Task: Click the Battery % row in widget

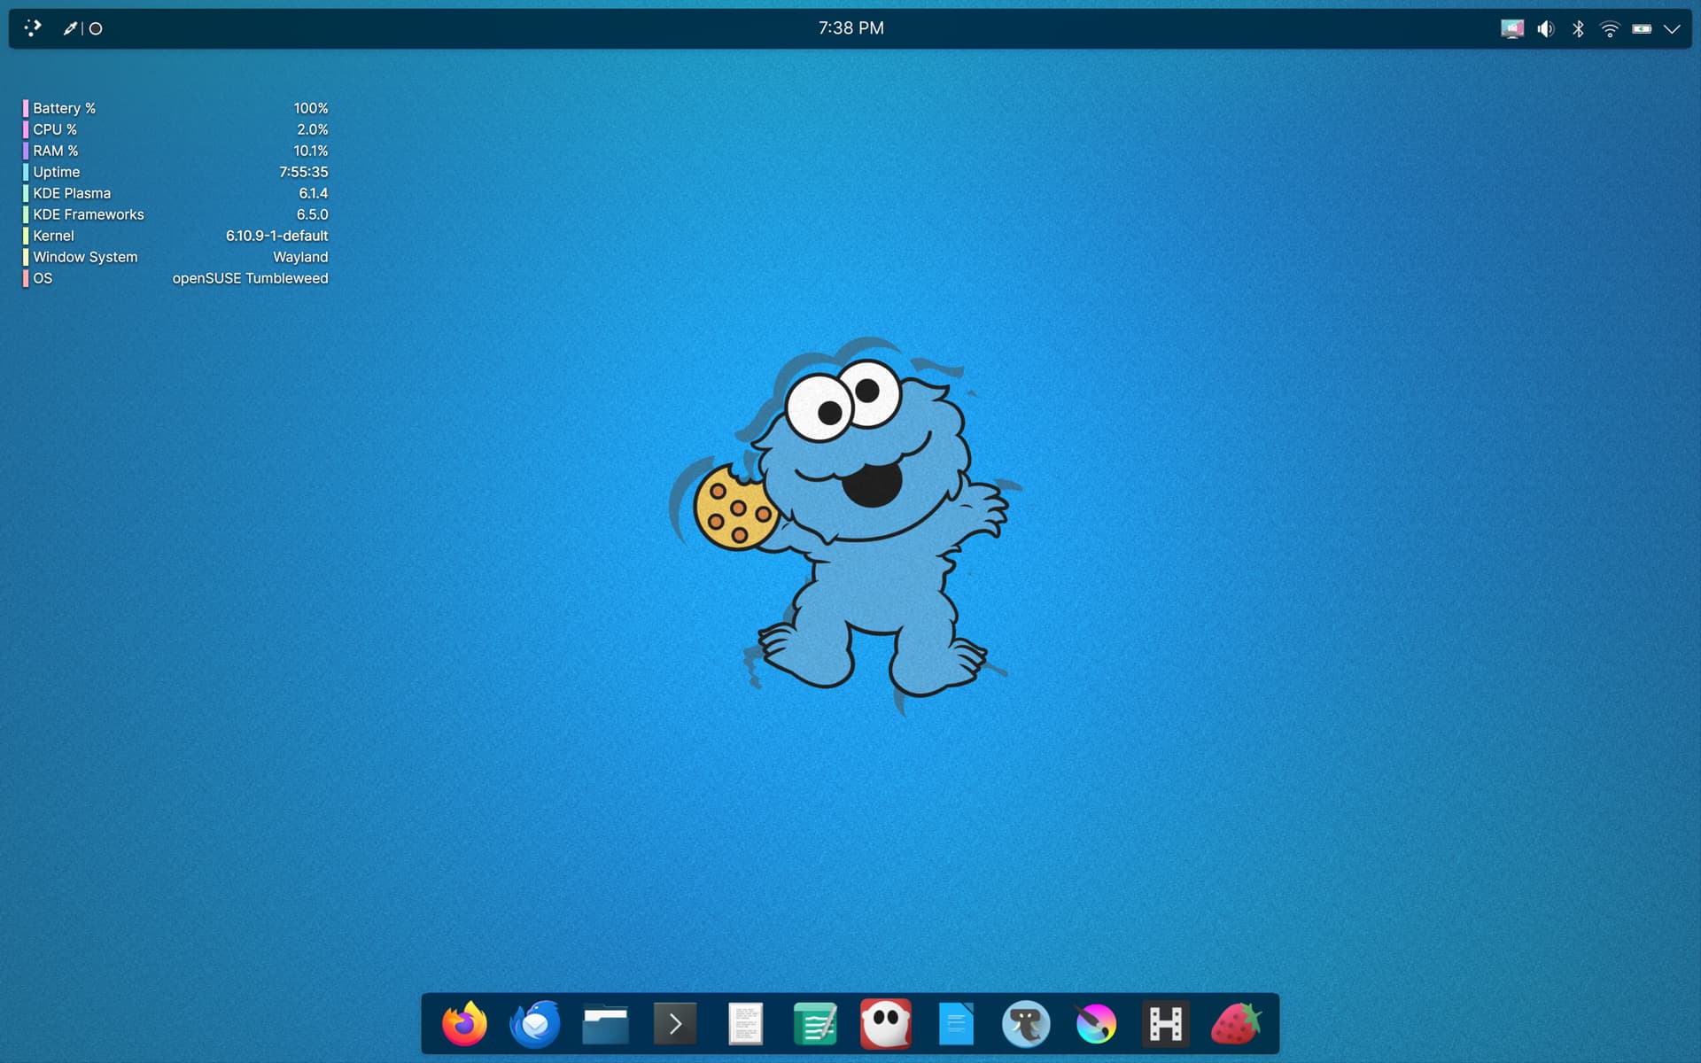Action: 175,108
